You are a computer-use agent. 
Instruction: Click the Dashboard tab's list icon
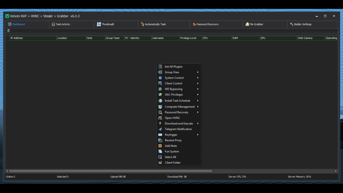[x=10, y=24]
